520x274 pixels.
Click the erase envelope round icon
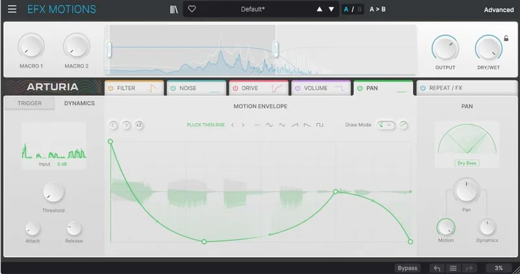403,125
